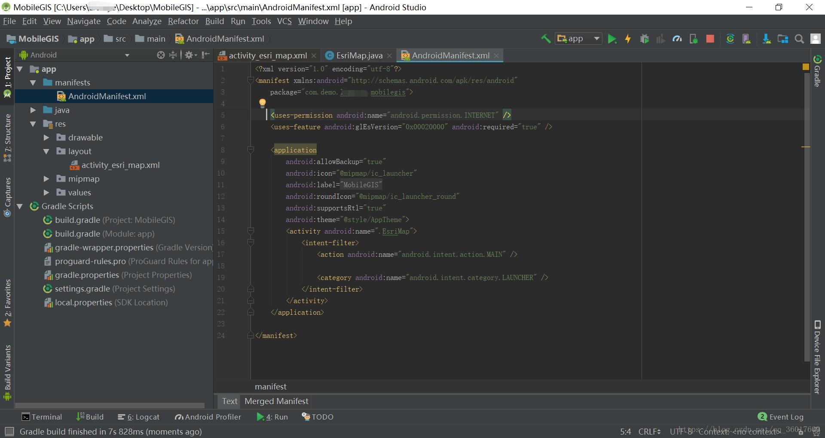
Task: Open the Android Profiler gauge icon in toolbar
Action: click(x=677, y=39)
